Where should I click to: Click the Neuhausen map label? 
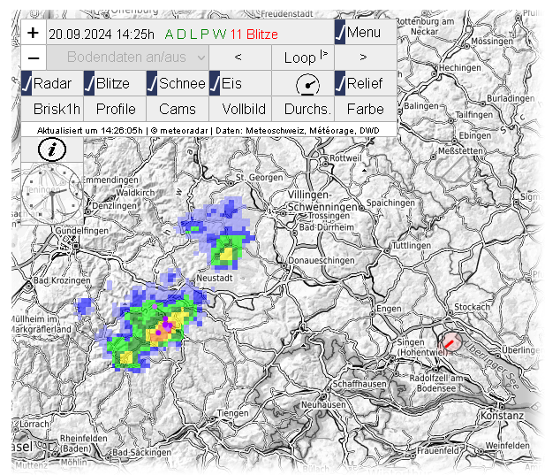[x=323, y=405]
